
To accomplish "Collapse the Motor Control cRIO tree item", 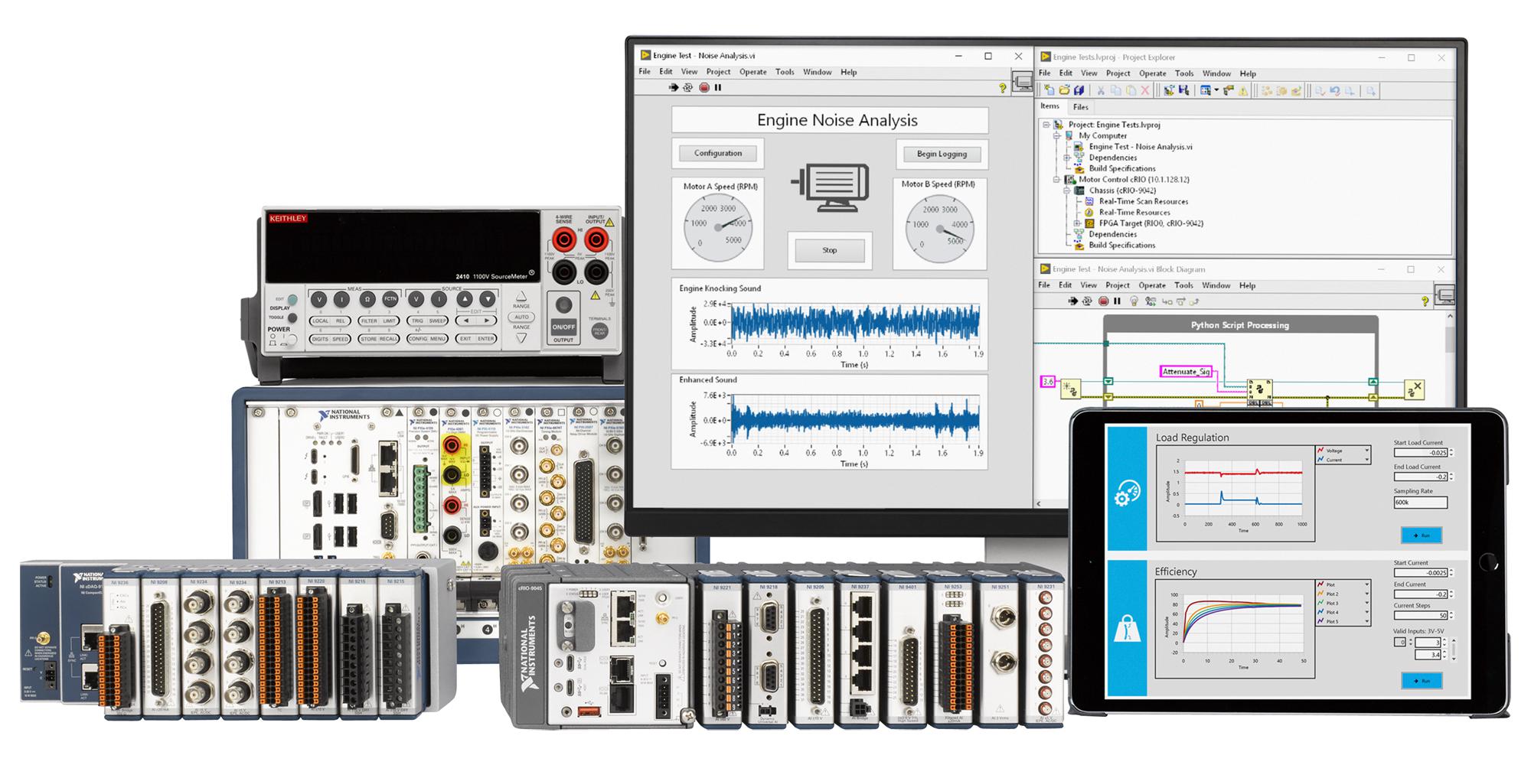I will pyautogui.click(x=1056, y=179).
